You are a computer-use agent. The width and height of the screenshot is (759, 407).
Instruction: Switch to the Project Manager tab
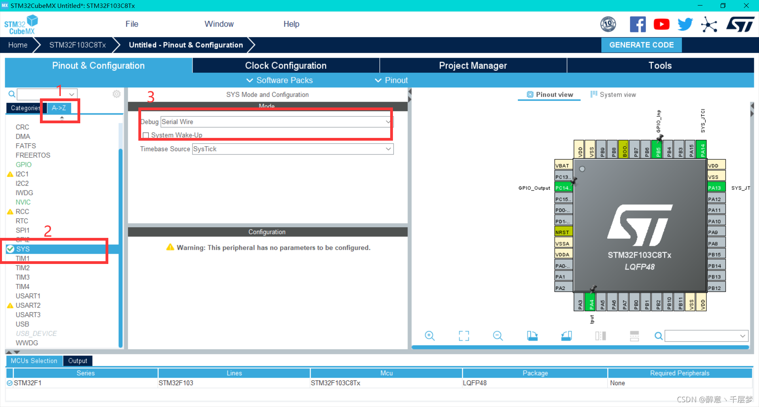pos(473,65)
